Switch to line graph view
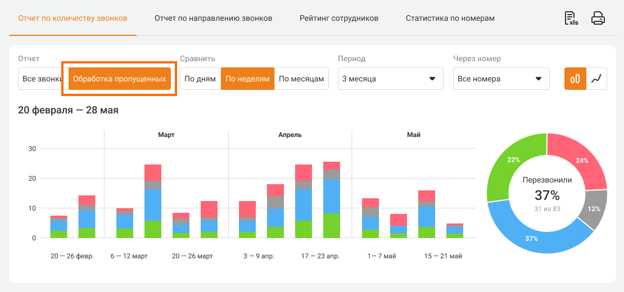 pyautogui.click(x=596, y=79)
